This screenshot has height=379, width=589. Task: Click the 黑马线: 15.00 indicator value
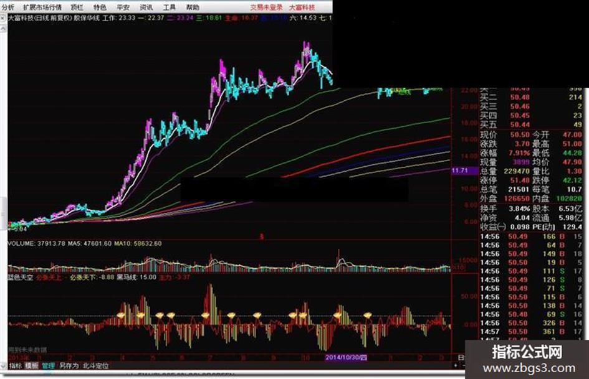tap(136, 278)
